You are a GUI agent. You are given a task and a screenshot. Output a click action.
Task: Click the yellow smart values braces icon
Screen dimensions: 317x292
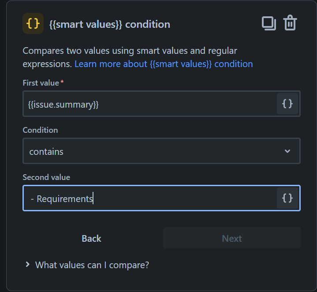tap(33, 23)
